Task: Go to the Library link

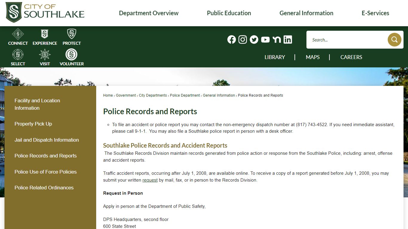Action: (x=275, y=57)
